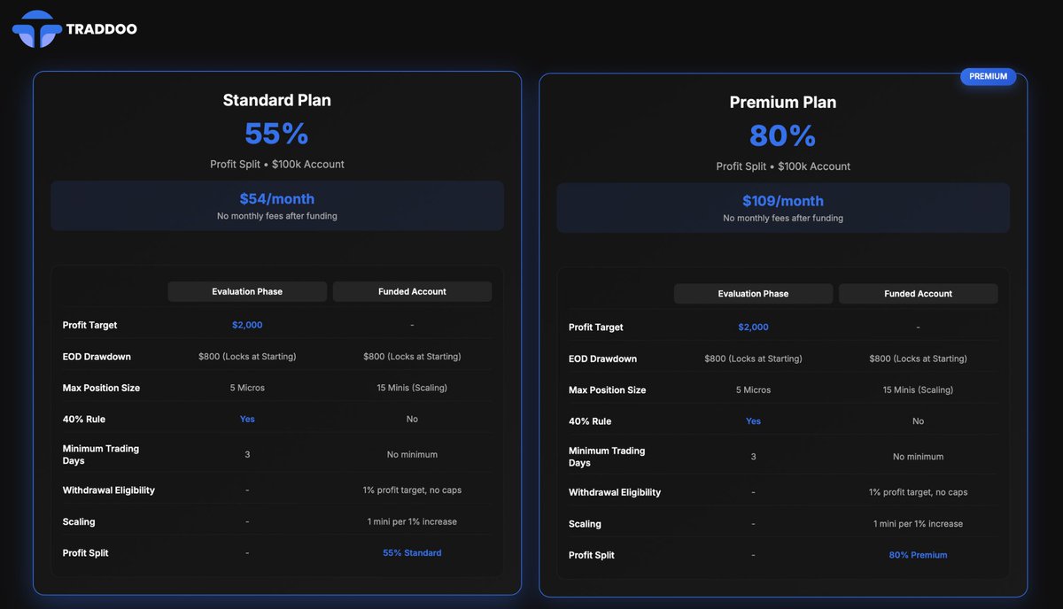Click Scaling label in Standard Plan
1063x609 pixels.
(x=79, y=521)
